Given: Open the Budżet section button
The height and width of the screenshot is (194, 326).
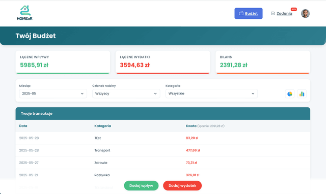Looking at the screenshot, I should [249, 14].
